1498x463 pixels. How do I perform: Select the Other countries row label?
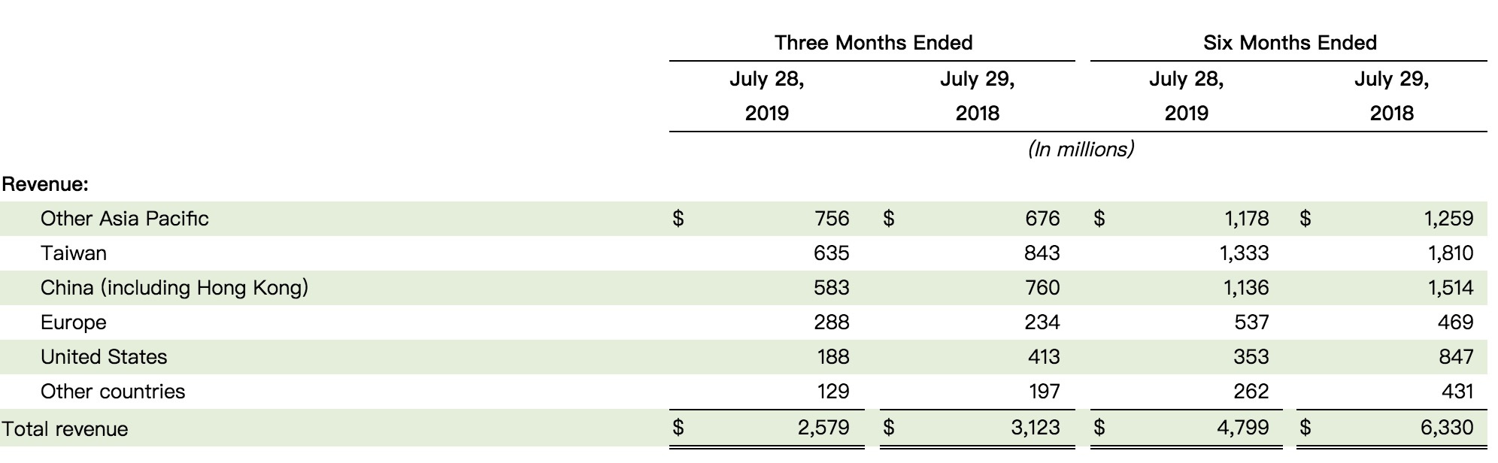pyautogui.click(x=113, y=392)
